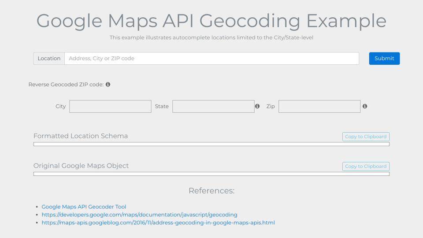Click the Formatted Location Schema output box
The width and height of the screenshot is (423, 238).
[211, 144]
